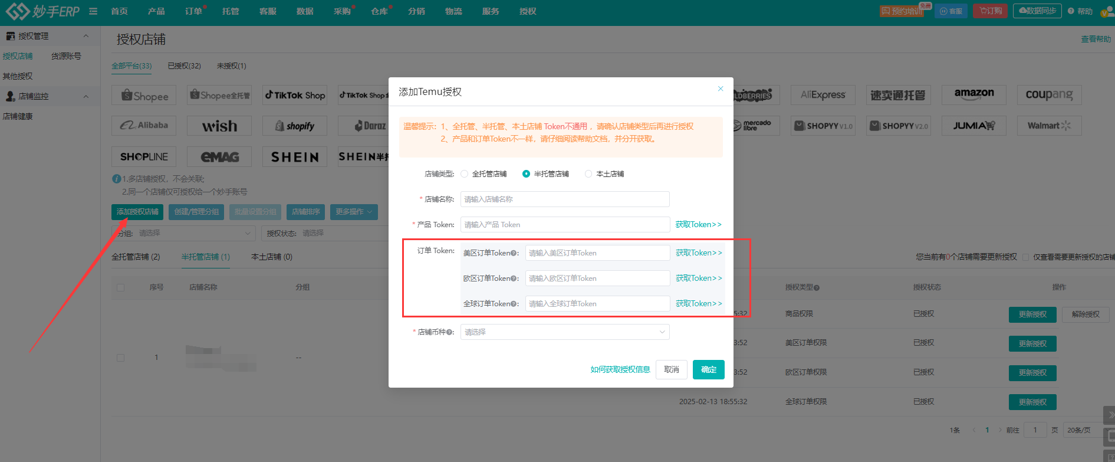Select the TikTok Shop platform logo

pos(295,95)
